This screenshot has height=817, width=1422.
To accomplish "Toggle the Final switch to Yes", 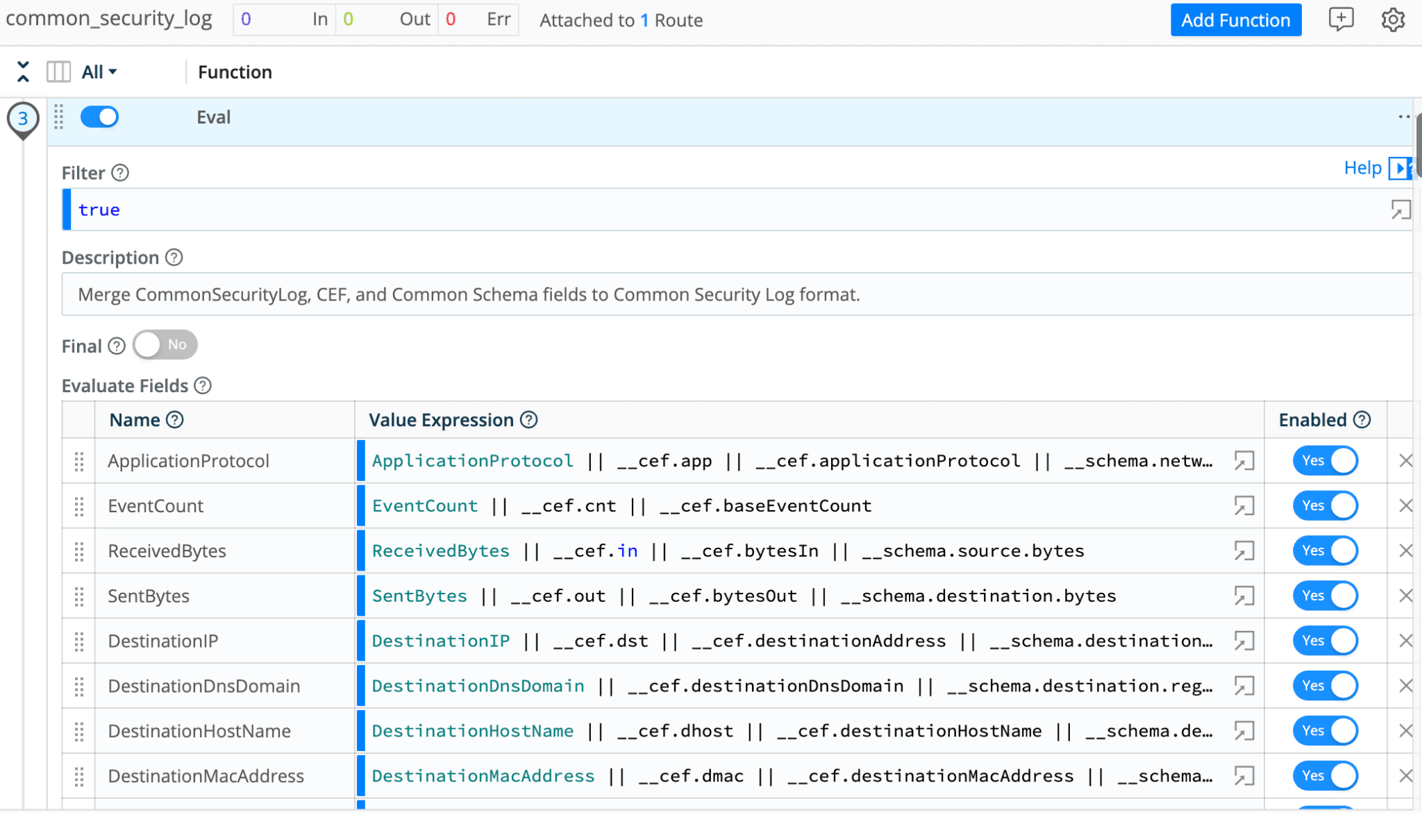I will (x=165, y=345).
